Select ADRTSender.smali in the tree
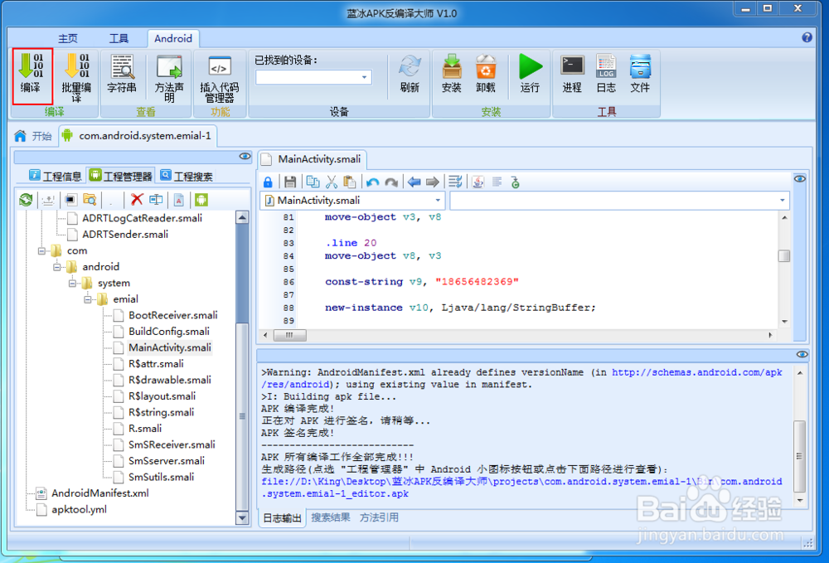 coord(125,234)
